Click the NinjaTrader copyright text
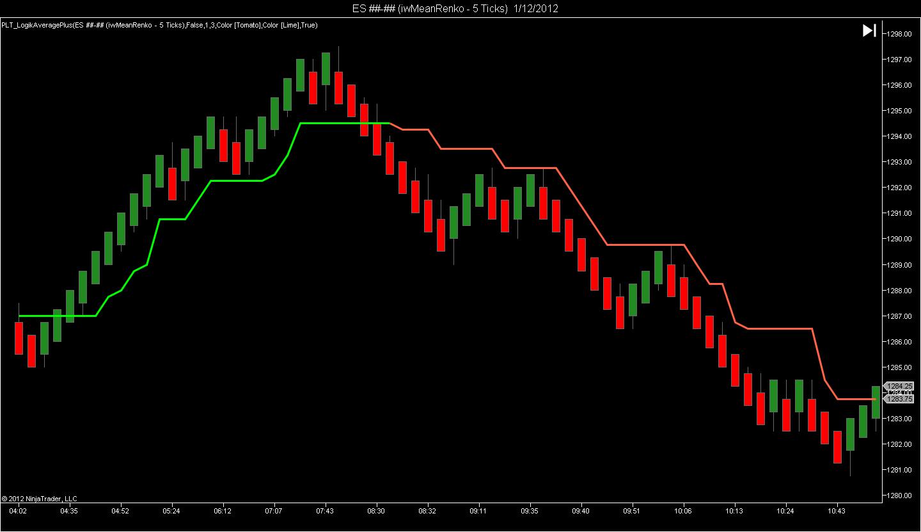Screen dimensions: 921x532 coord(39,498)
